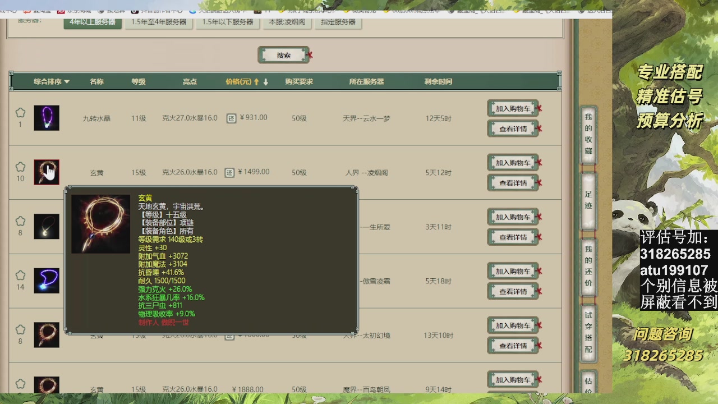
Task: Click the 剩余时间 column header
Action: tap(438, 82)
